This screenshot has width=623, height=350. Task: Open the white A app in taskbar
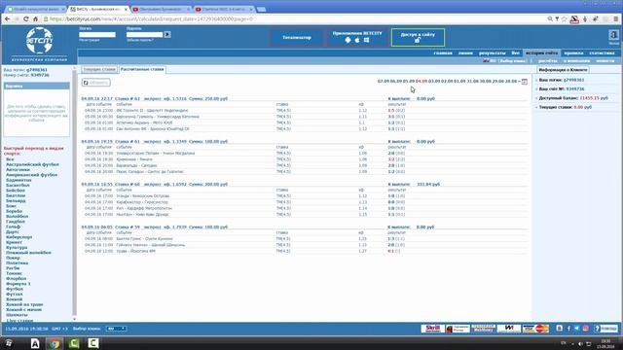(x=35, y=343)
